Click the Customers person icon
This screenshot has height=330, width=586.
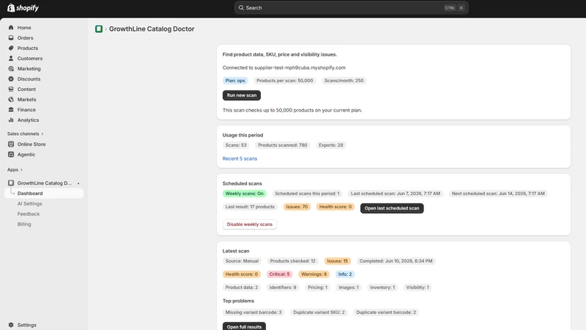[x=11, y=59]
